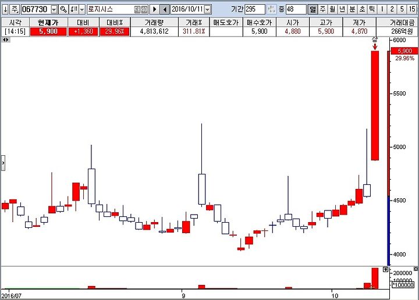Close the volume pane with X icon
The image size is (419, 300).
tap(416, 269)
